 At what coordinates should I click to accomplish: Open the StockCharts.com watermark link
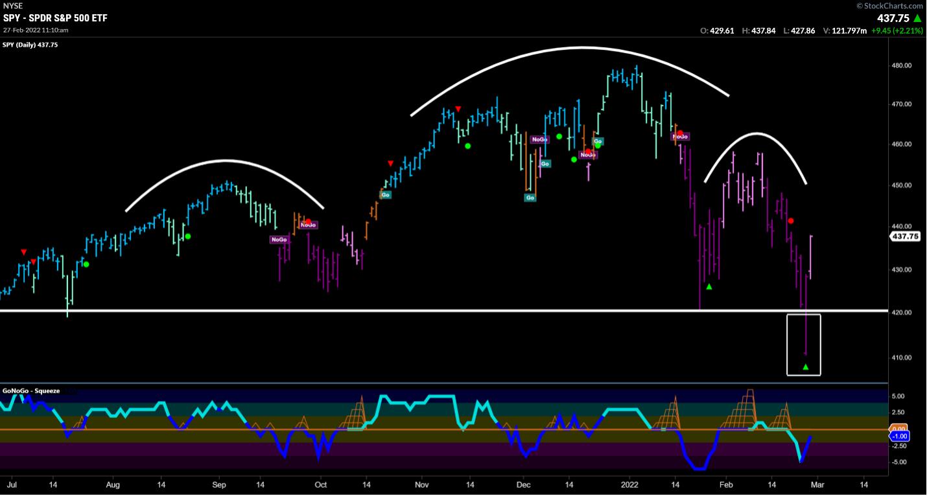click(x=891, y=6)
